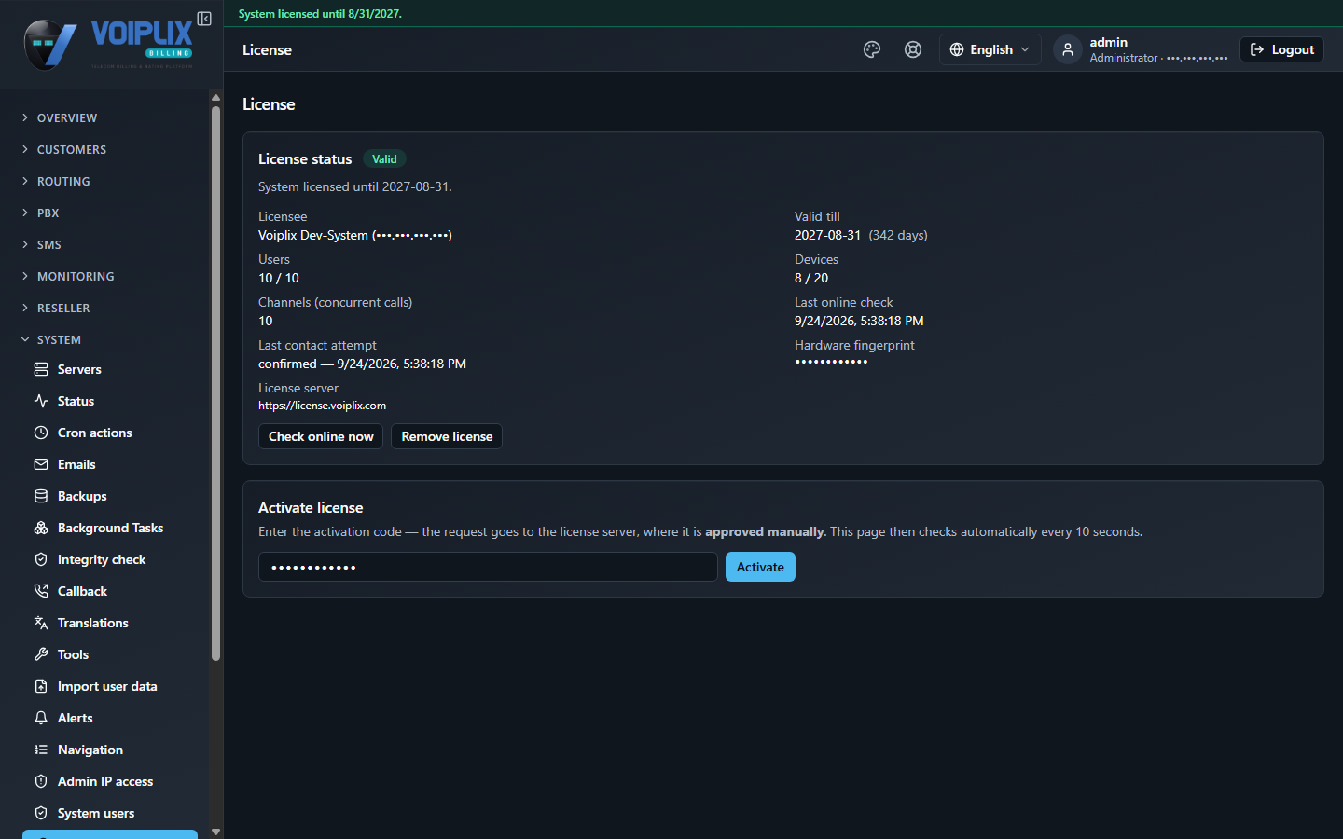Click the green Valid status badge
1343x839 pixels.
[384, 159]
